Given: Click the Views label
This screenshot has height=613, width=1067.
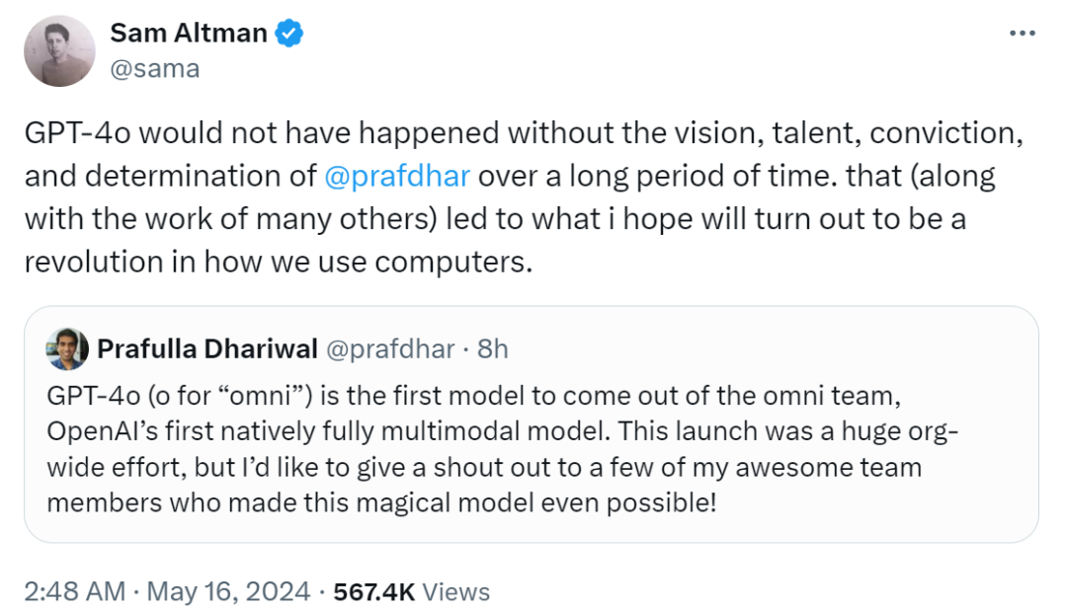Looking at the screenshot, I should (x=456, y=591).
